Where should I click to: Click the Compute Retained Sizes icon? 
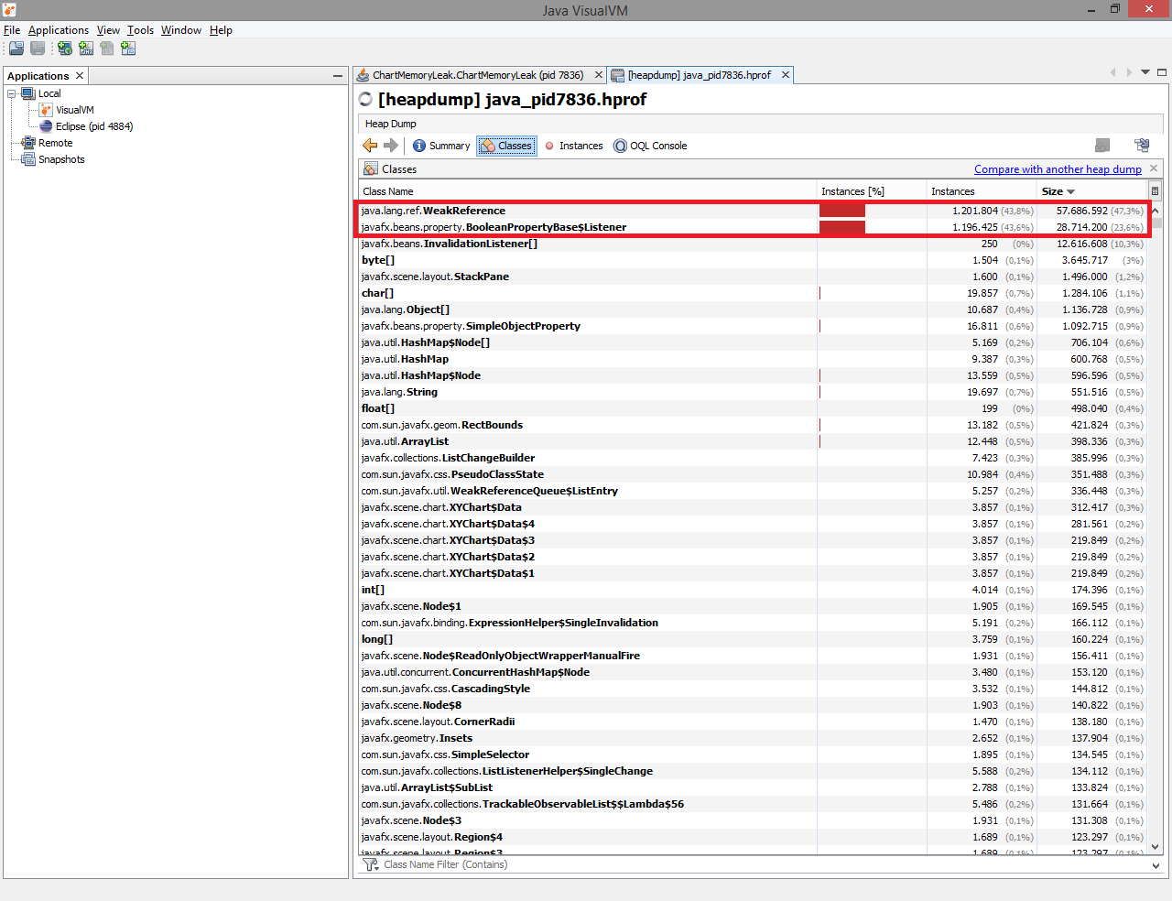tap(1141, 146)
